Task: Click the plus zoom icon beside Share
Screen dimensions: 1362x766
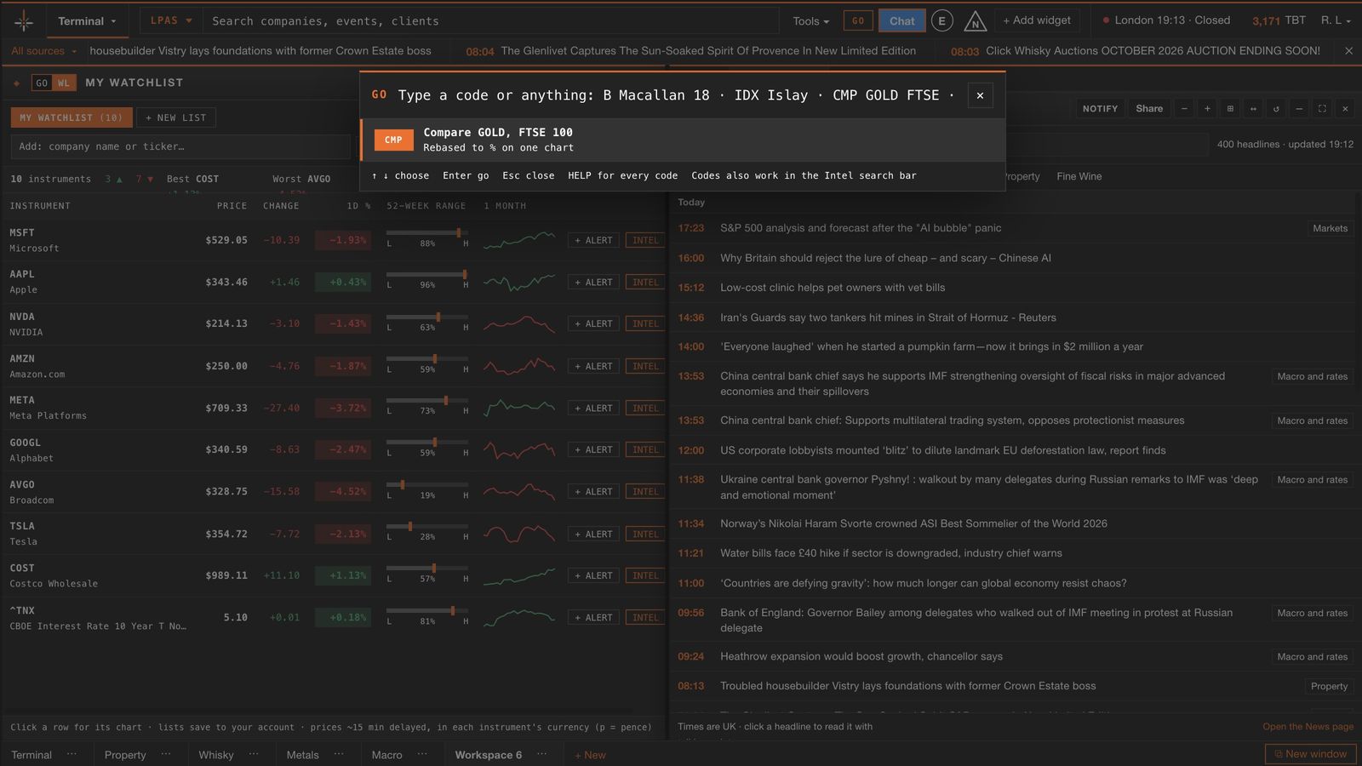Action: click(x=1207, y=109)
